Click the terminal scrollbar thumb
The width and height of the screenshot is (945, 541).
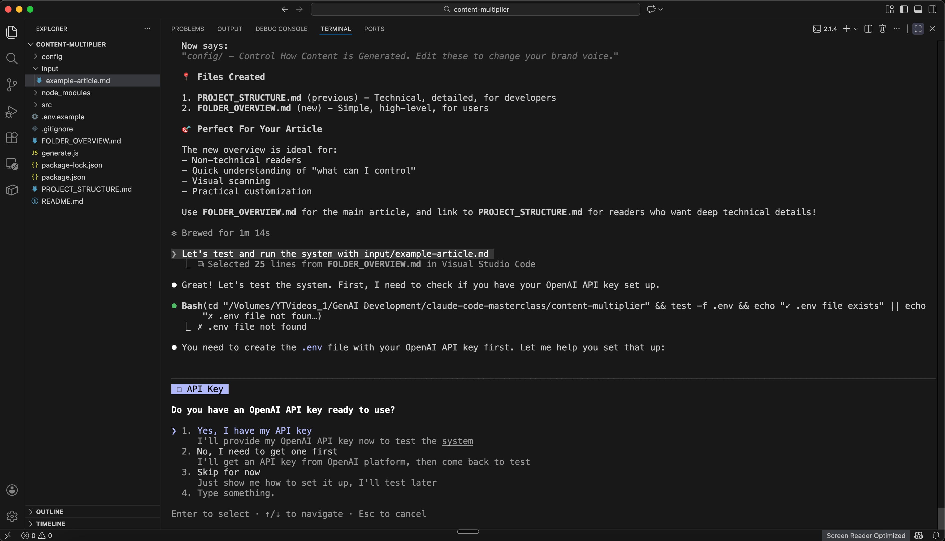coord(941,518)
